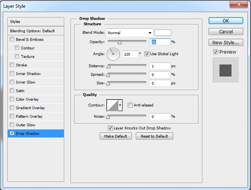The height and width of the screenshot is (190, 251).
Task: Select the Satin label in list
Action: coord(20,91)
